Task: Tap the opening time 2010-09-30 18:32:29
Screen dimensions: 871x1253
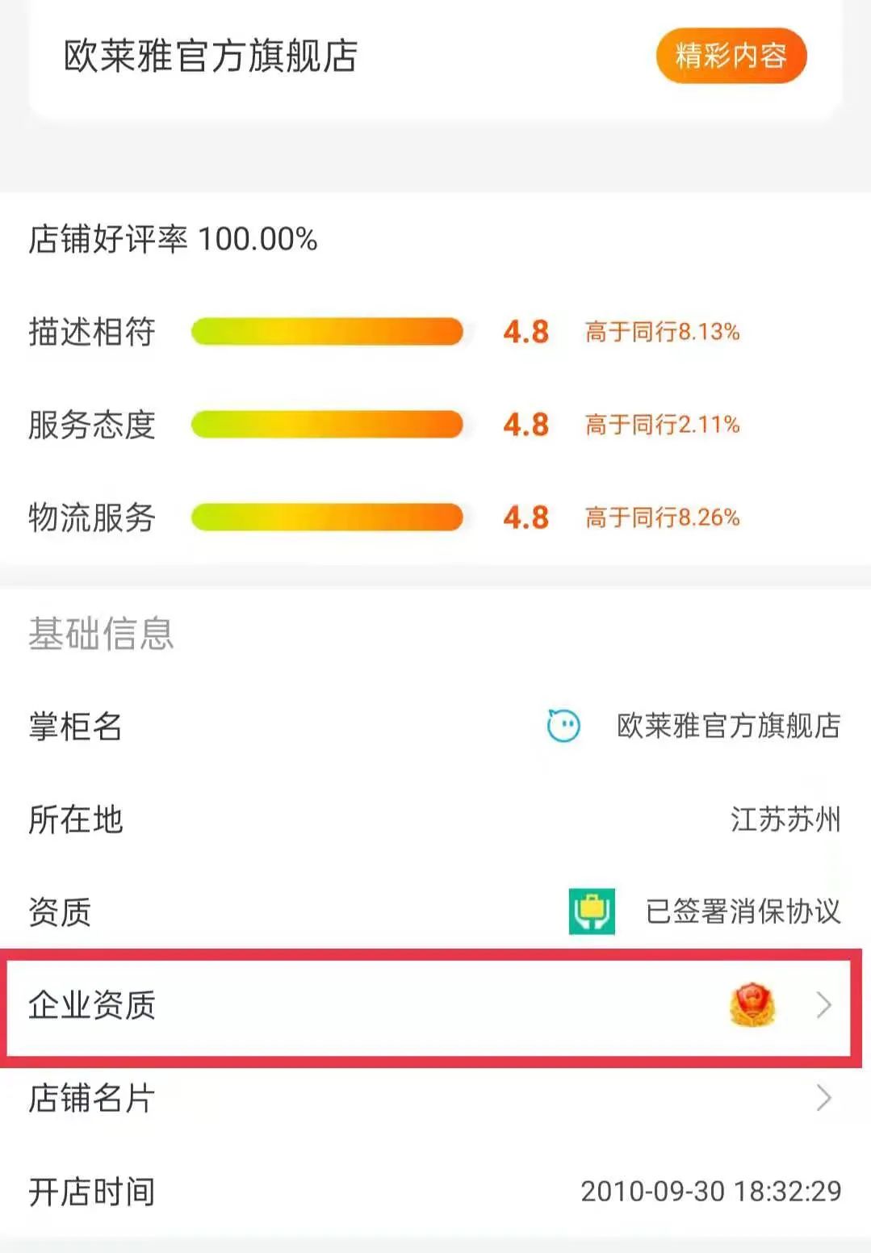Action: (x=711, y=1192)
